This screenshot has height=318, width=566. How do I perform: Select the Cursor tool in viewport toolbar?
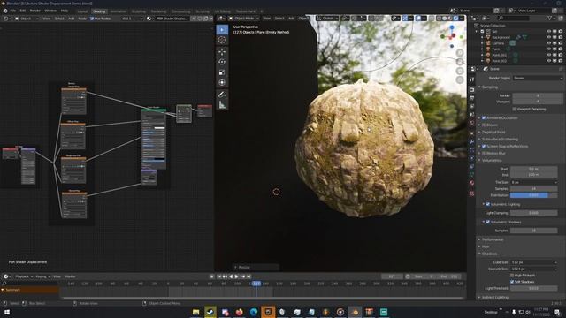coord(222,40)
